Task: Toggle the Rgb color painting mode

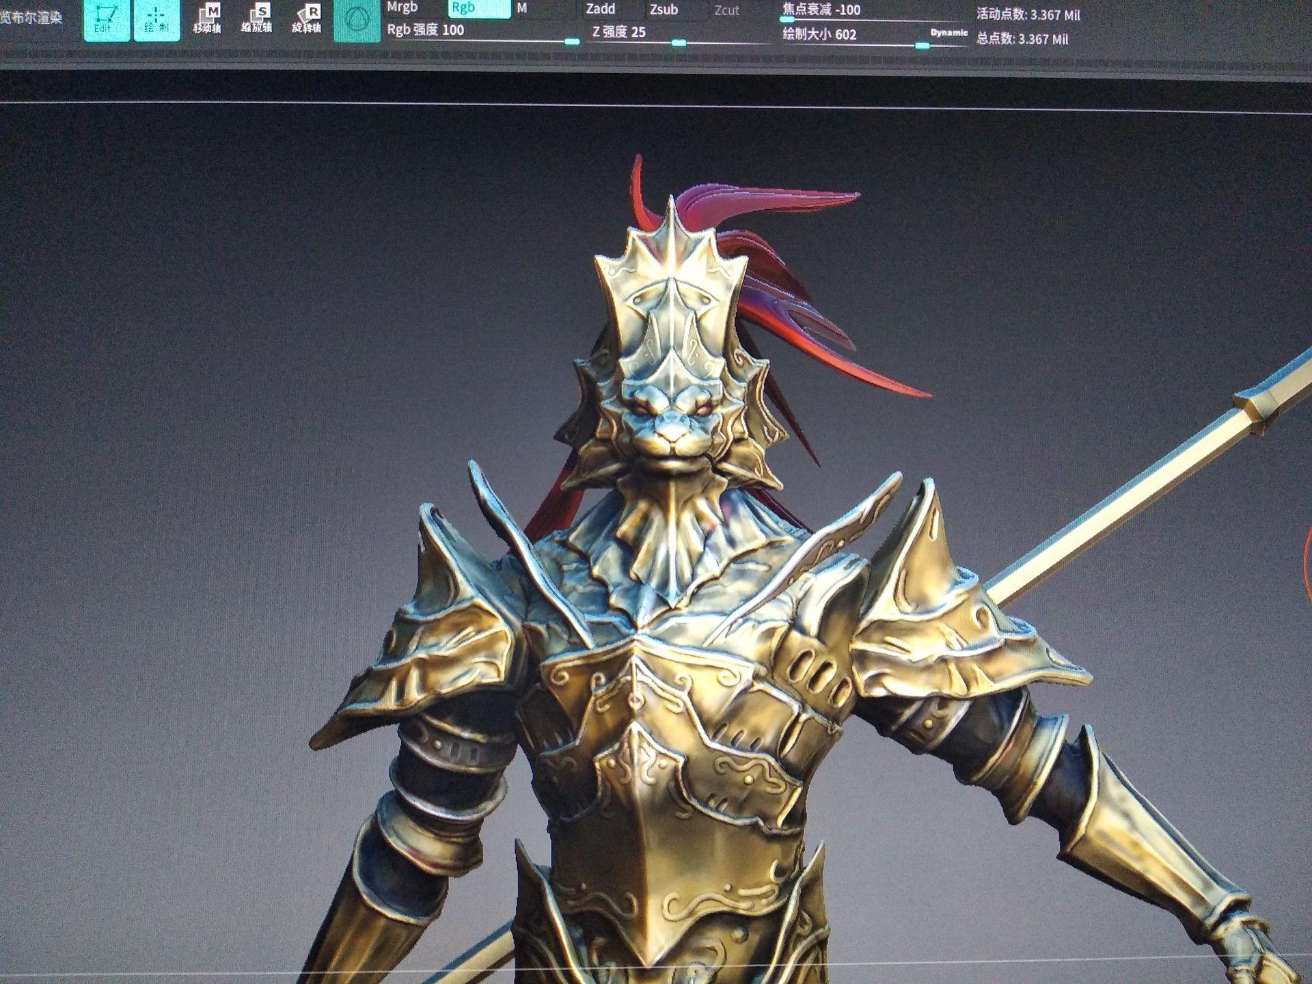Action: (463, 10)
